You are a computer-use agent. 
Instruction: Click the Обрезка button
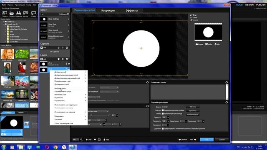pyautogui.click(x=193, y=107)
